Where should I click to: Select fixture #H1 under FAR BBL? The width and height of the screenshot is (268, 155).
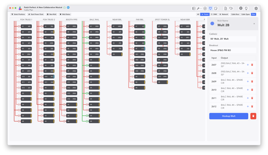tap(140, 54)
